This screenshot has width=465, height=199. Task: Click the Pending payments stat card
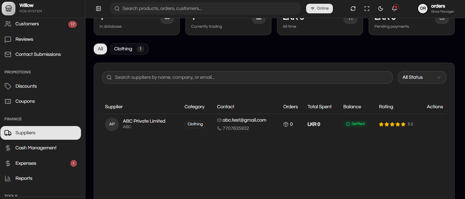point(411,26)
